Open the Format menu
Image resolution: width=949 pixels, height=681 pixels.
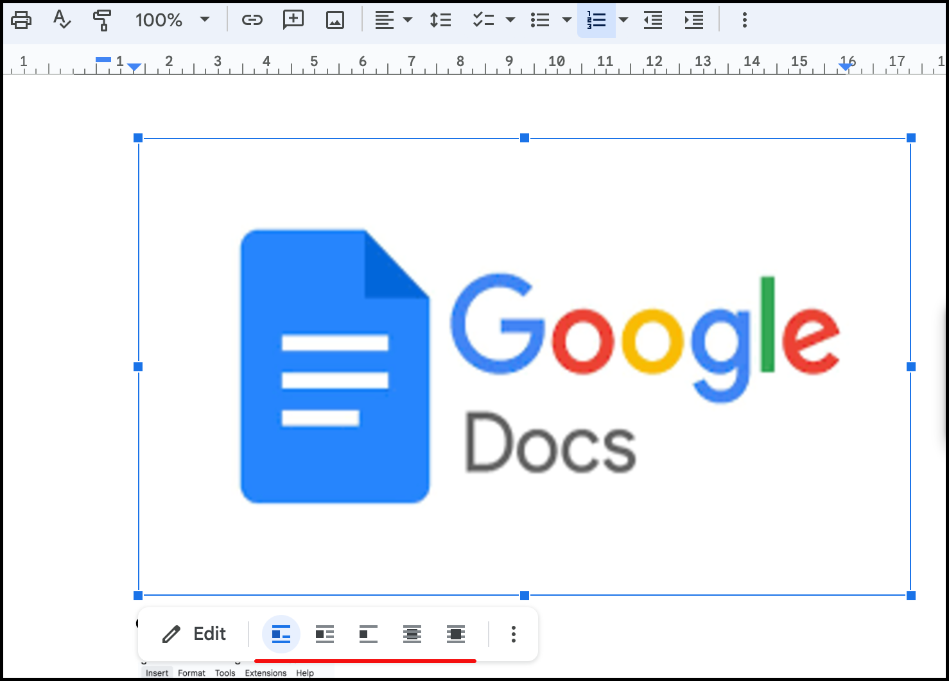pyautogui.click(x=191, y=673)
